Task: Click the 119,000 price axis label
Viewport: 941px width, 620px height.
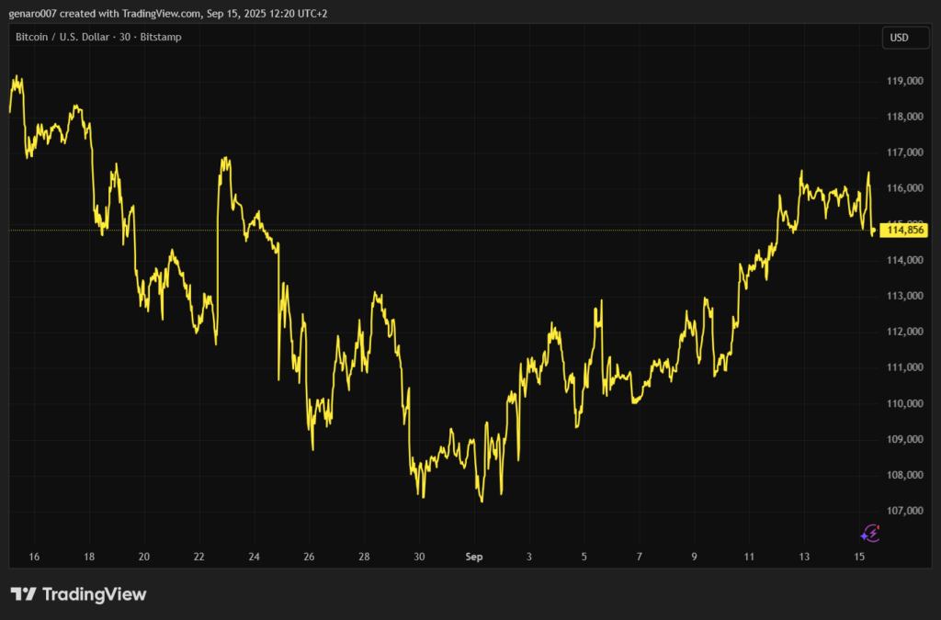Action: point(904,81)
